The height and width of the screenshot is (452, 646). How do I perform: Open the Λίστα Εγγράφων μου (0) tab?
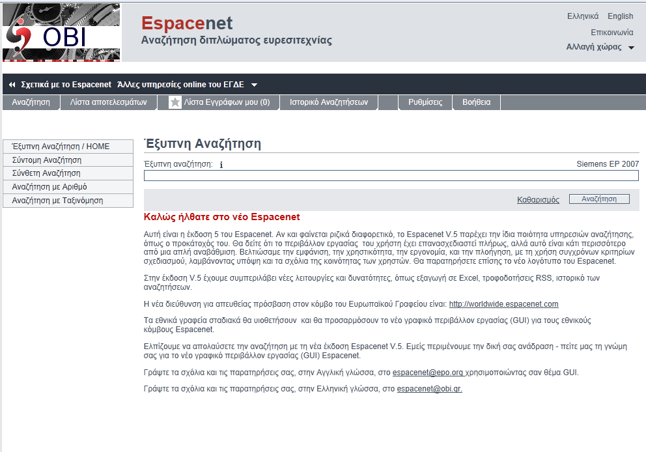pyautogui.click(x=219, y=102)
